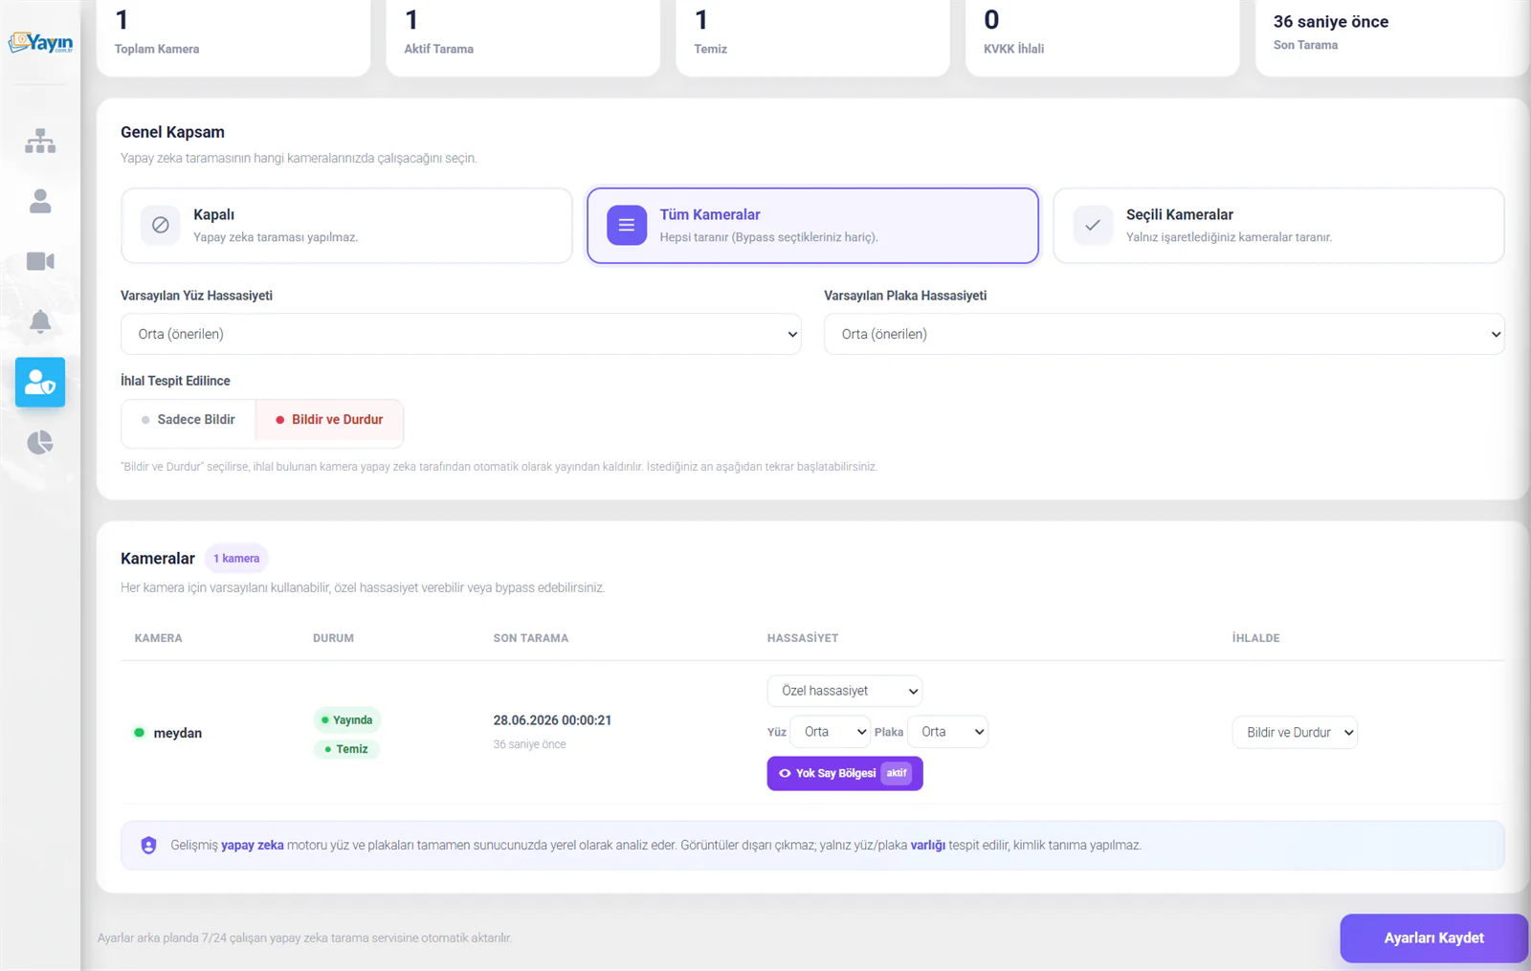The width and height of the screenshot is (1531, 971).
Task: Open the video camera icon in sidebar
Action: [40, 261]
